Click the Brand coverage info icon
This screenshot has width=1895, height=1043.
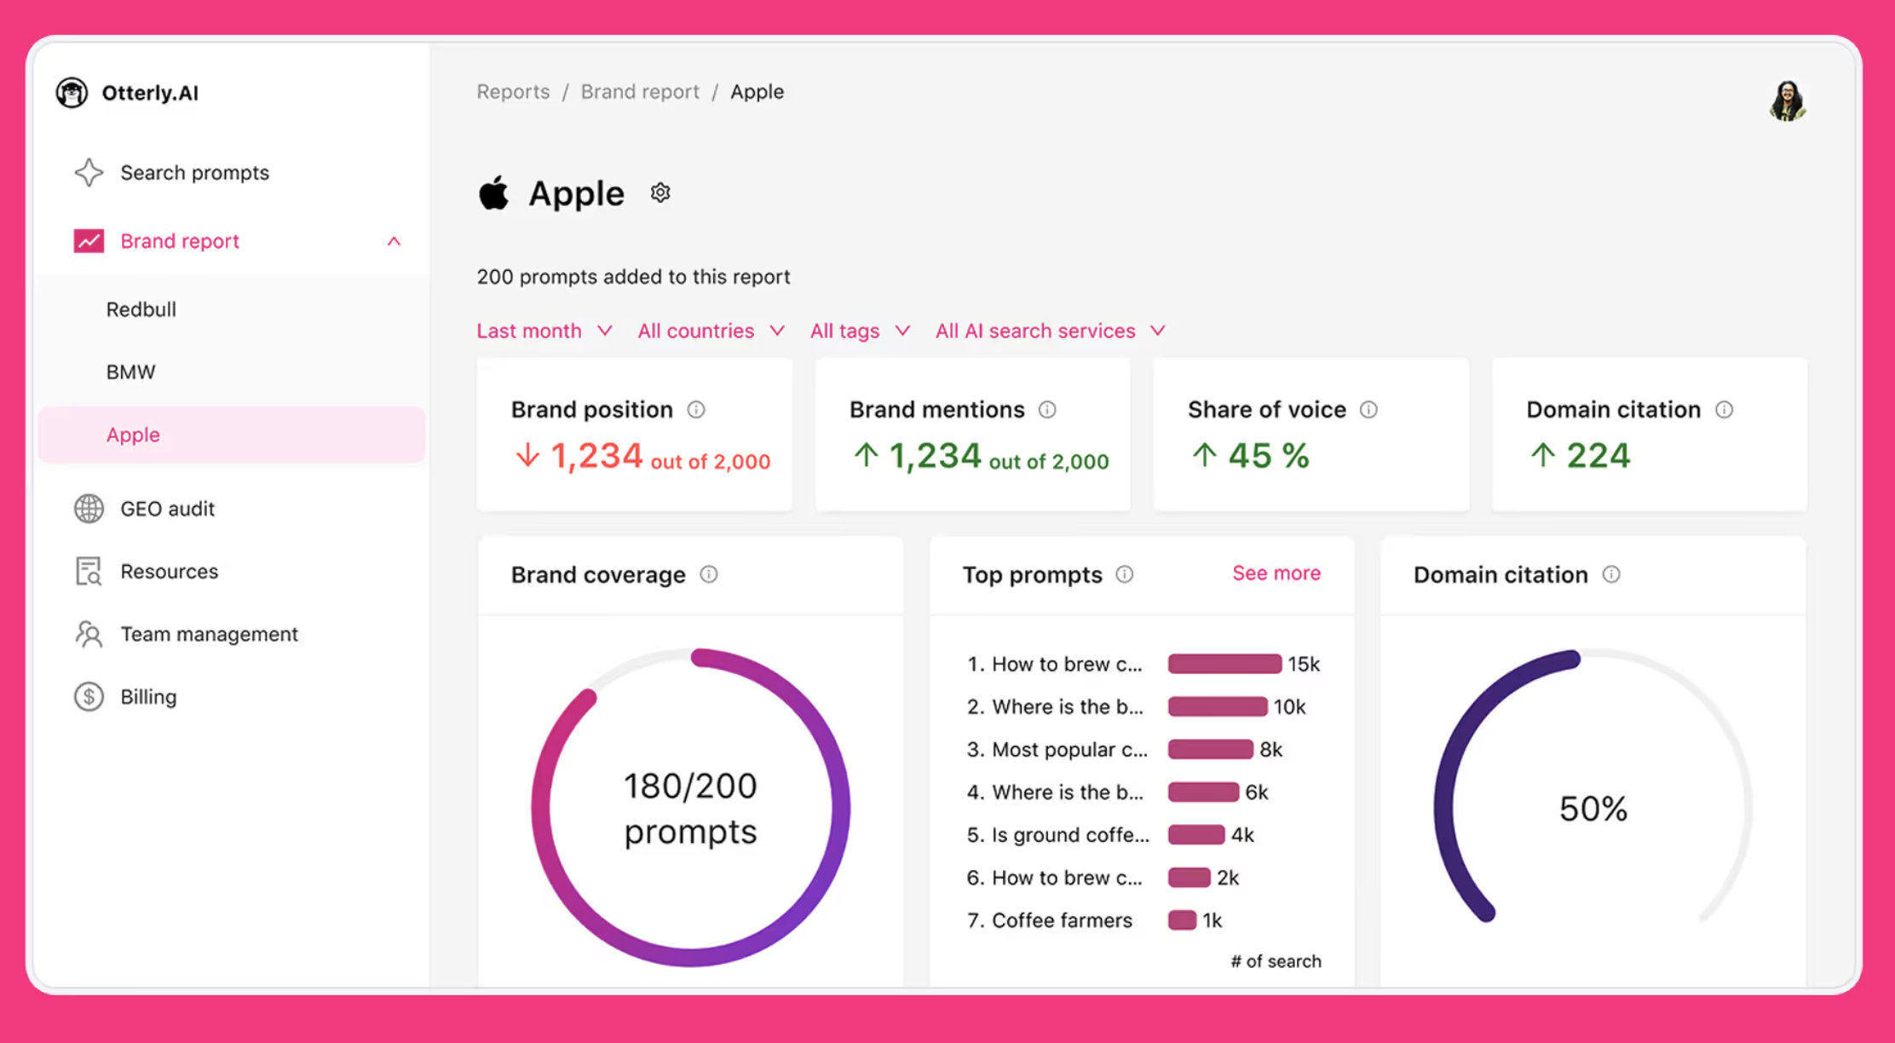709,574
